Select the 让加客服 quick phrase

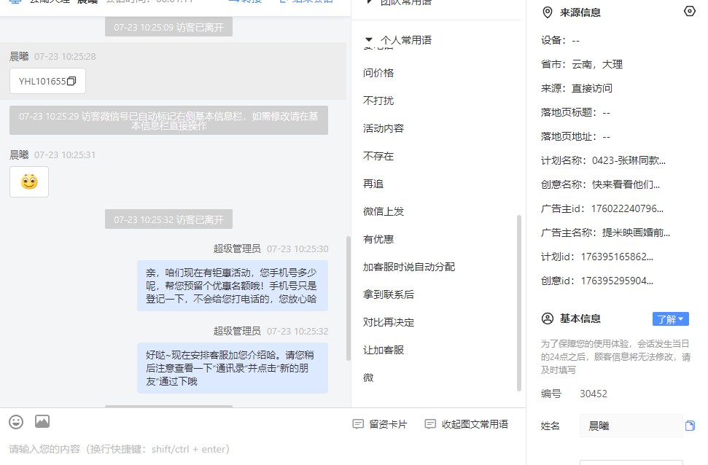click(x=384, y=350)
